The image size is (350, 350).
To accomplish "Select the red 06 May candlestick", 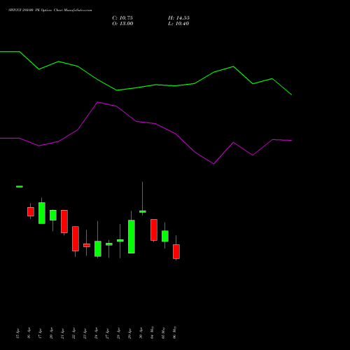I will 176,251.
